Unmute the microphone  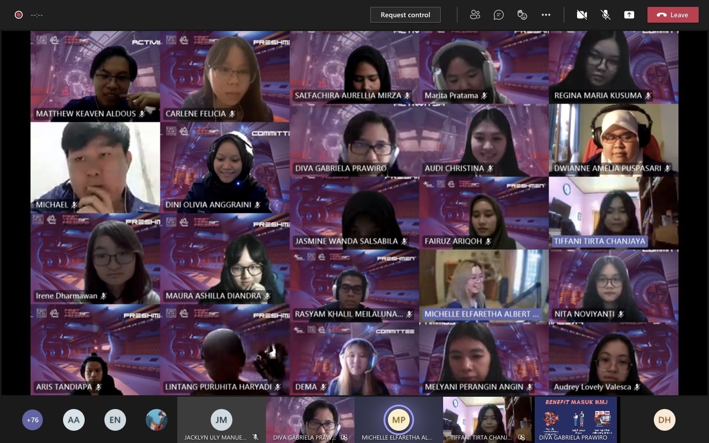(606, 15)
